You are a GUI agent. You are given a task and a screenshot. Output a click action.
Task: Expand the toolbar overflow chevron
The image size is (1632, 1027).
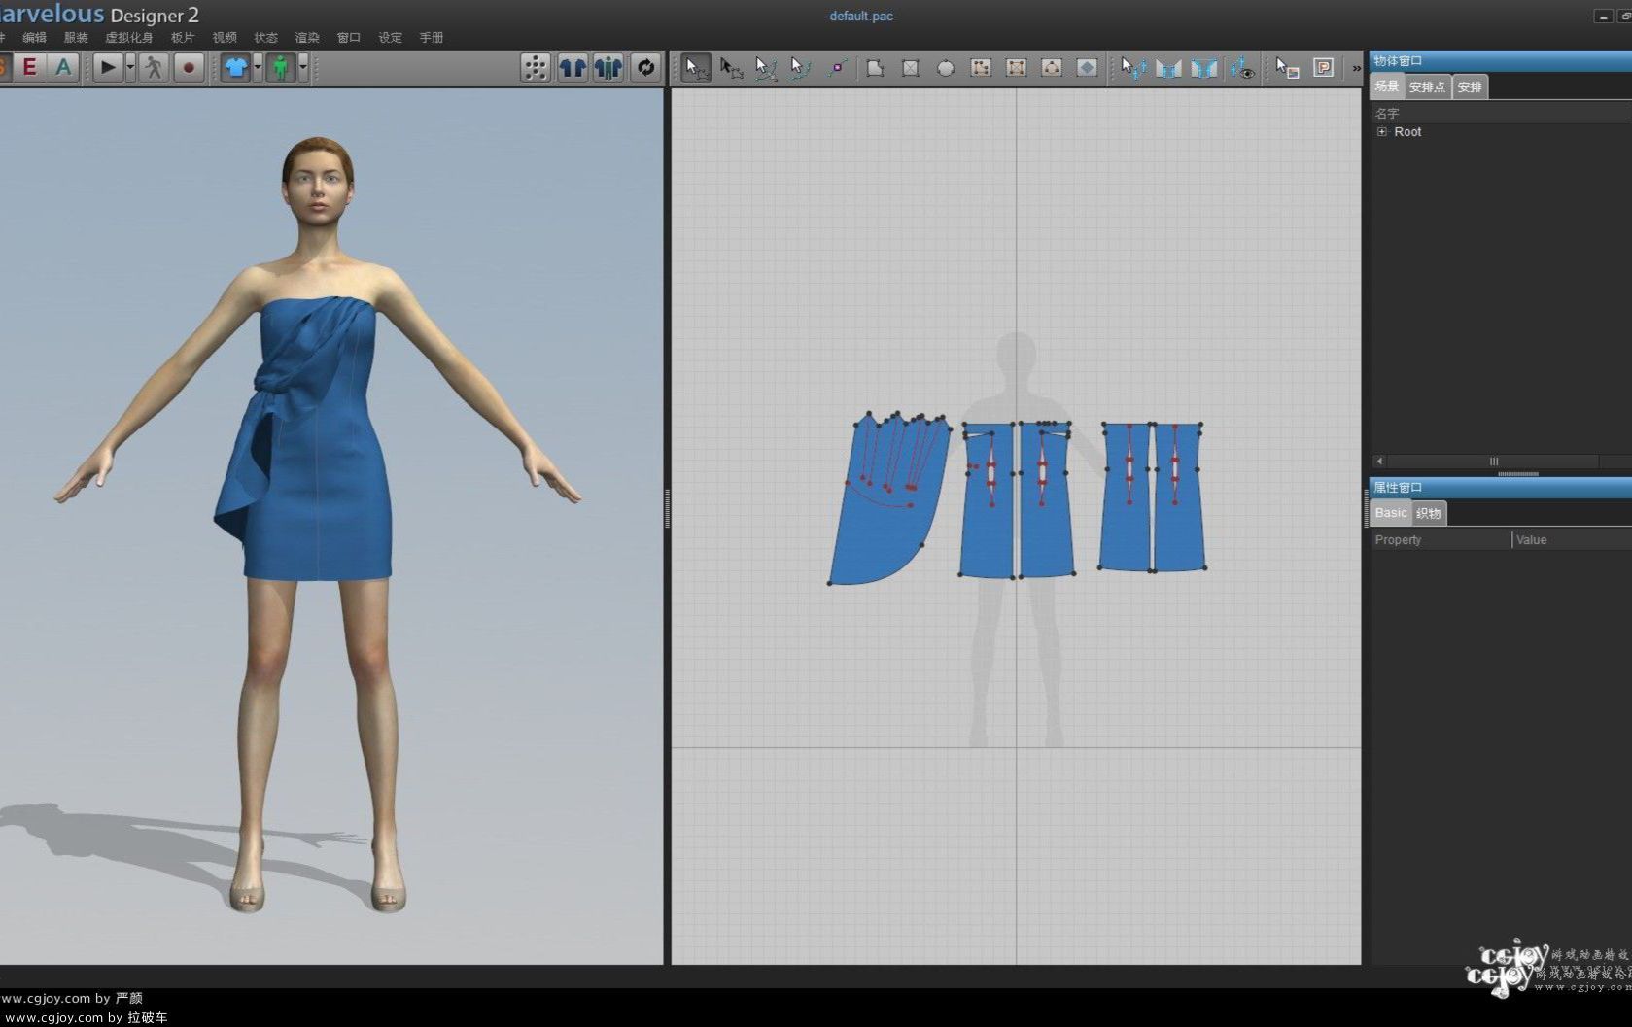tap(1356, 68)
